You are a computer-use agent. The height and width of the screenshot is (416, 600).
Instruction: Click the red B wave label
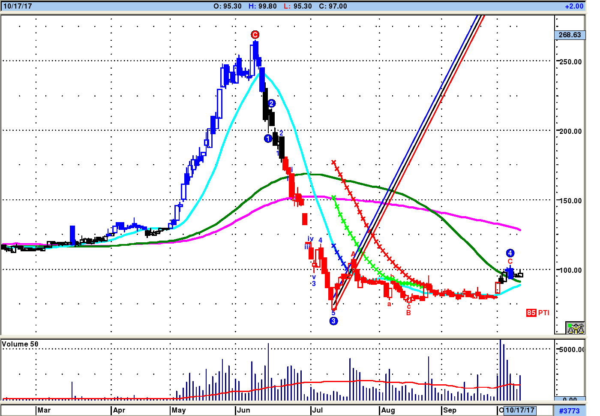point(408,313)
